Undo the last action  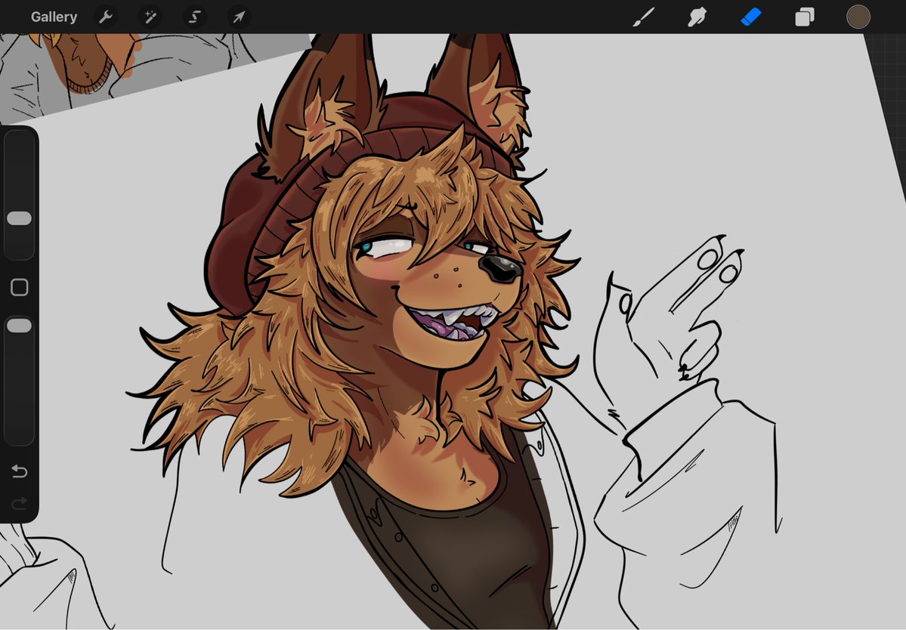pyautogui.click(x=19, y=471)
